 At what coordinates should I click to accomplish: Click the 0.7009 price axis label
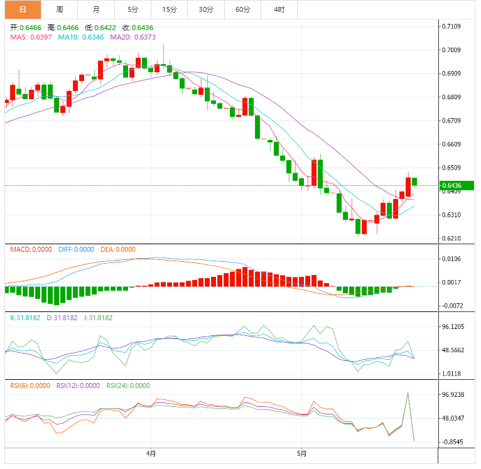click(x=451, y=50)
